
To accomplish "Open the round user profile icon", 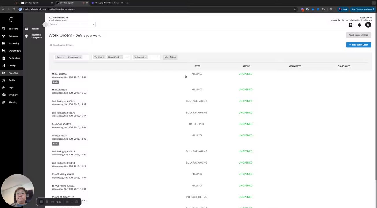I will 368,25.
